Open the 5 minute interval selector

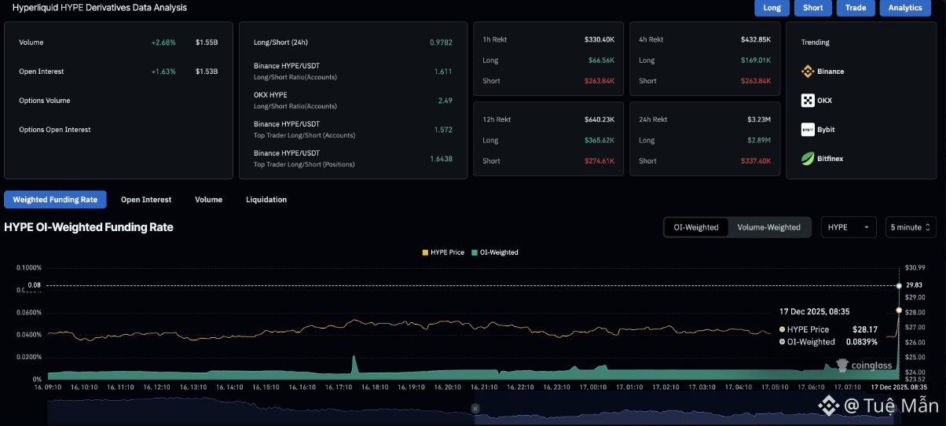tap(910, 227)
